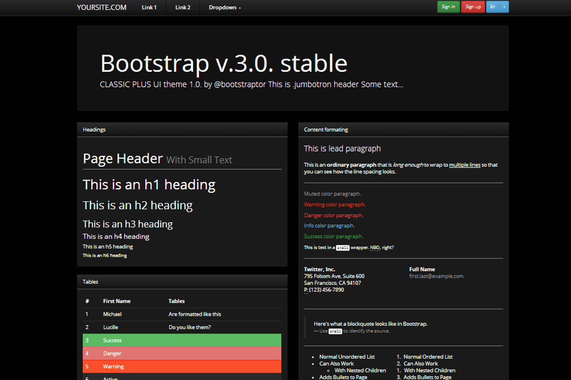Click the 'multiple lines' underlined link
The image size is (571, 380).
464,165
